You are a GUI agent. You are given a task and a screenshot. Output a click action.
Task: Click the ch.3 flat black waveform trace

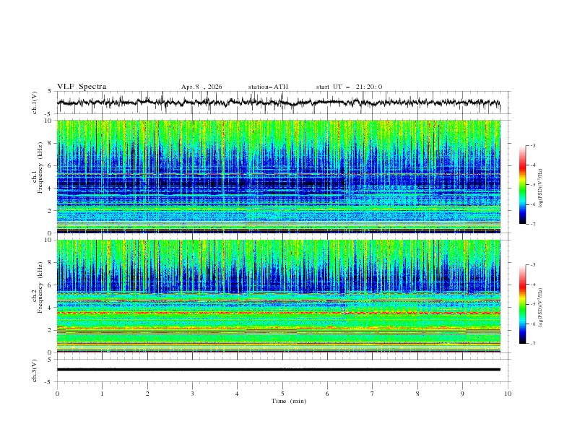click(278, 370)
